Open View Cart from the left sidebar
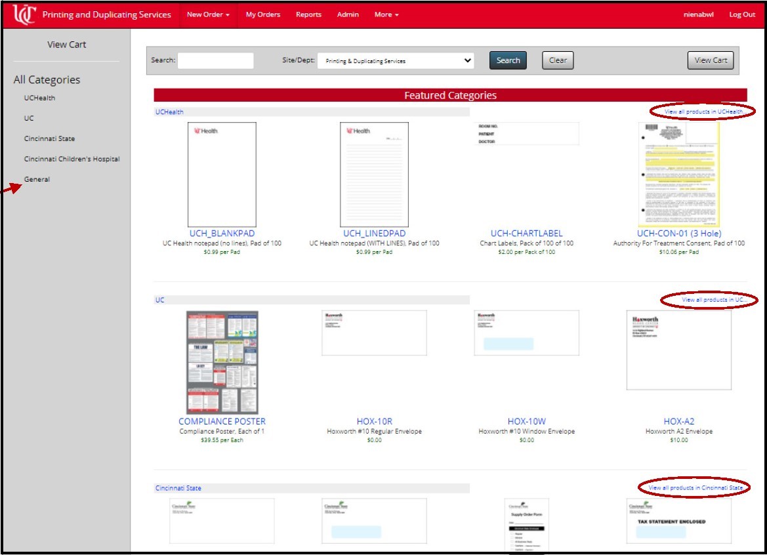This screenshot has width=767, height=555. point(68,44)
